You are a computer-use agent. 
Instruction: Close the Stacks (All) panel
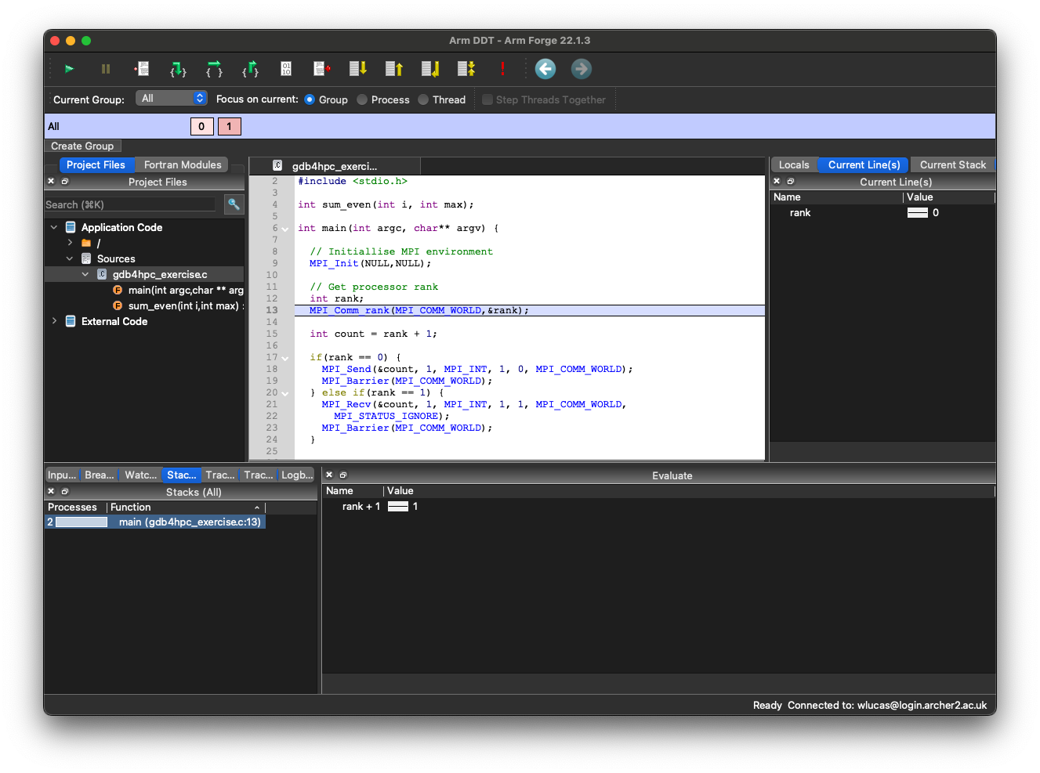pyautogui.click(x=51, y=491)
